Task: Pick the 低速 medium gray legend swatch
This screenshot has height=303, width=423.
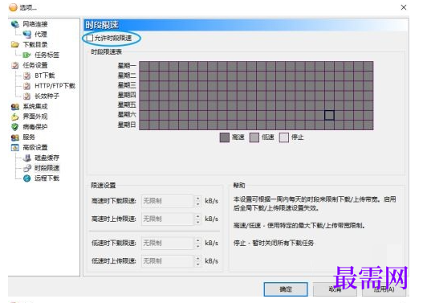Action: pos(254,137)
